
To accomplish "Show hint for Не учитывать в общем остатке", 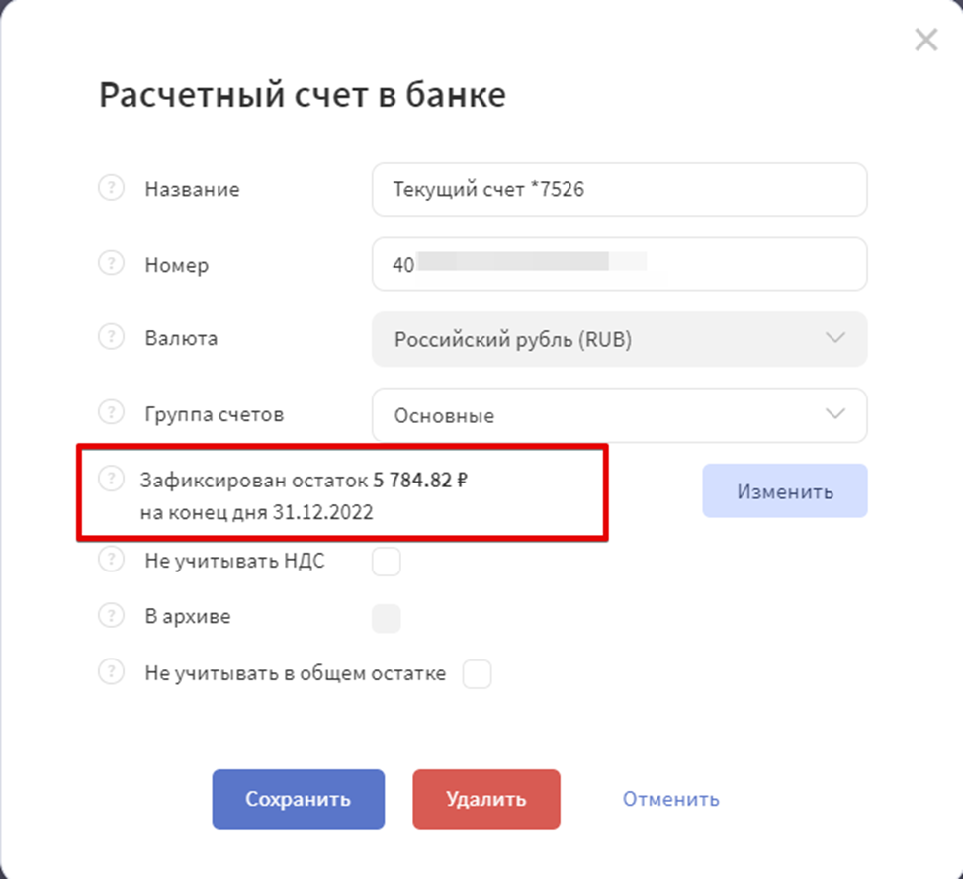I will tap(111, 671).
